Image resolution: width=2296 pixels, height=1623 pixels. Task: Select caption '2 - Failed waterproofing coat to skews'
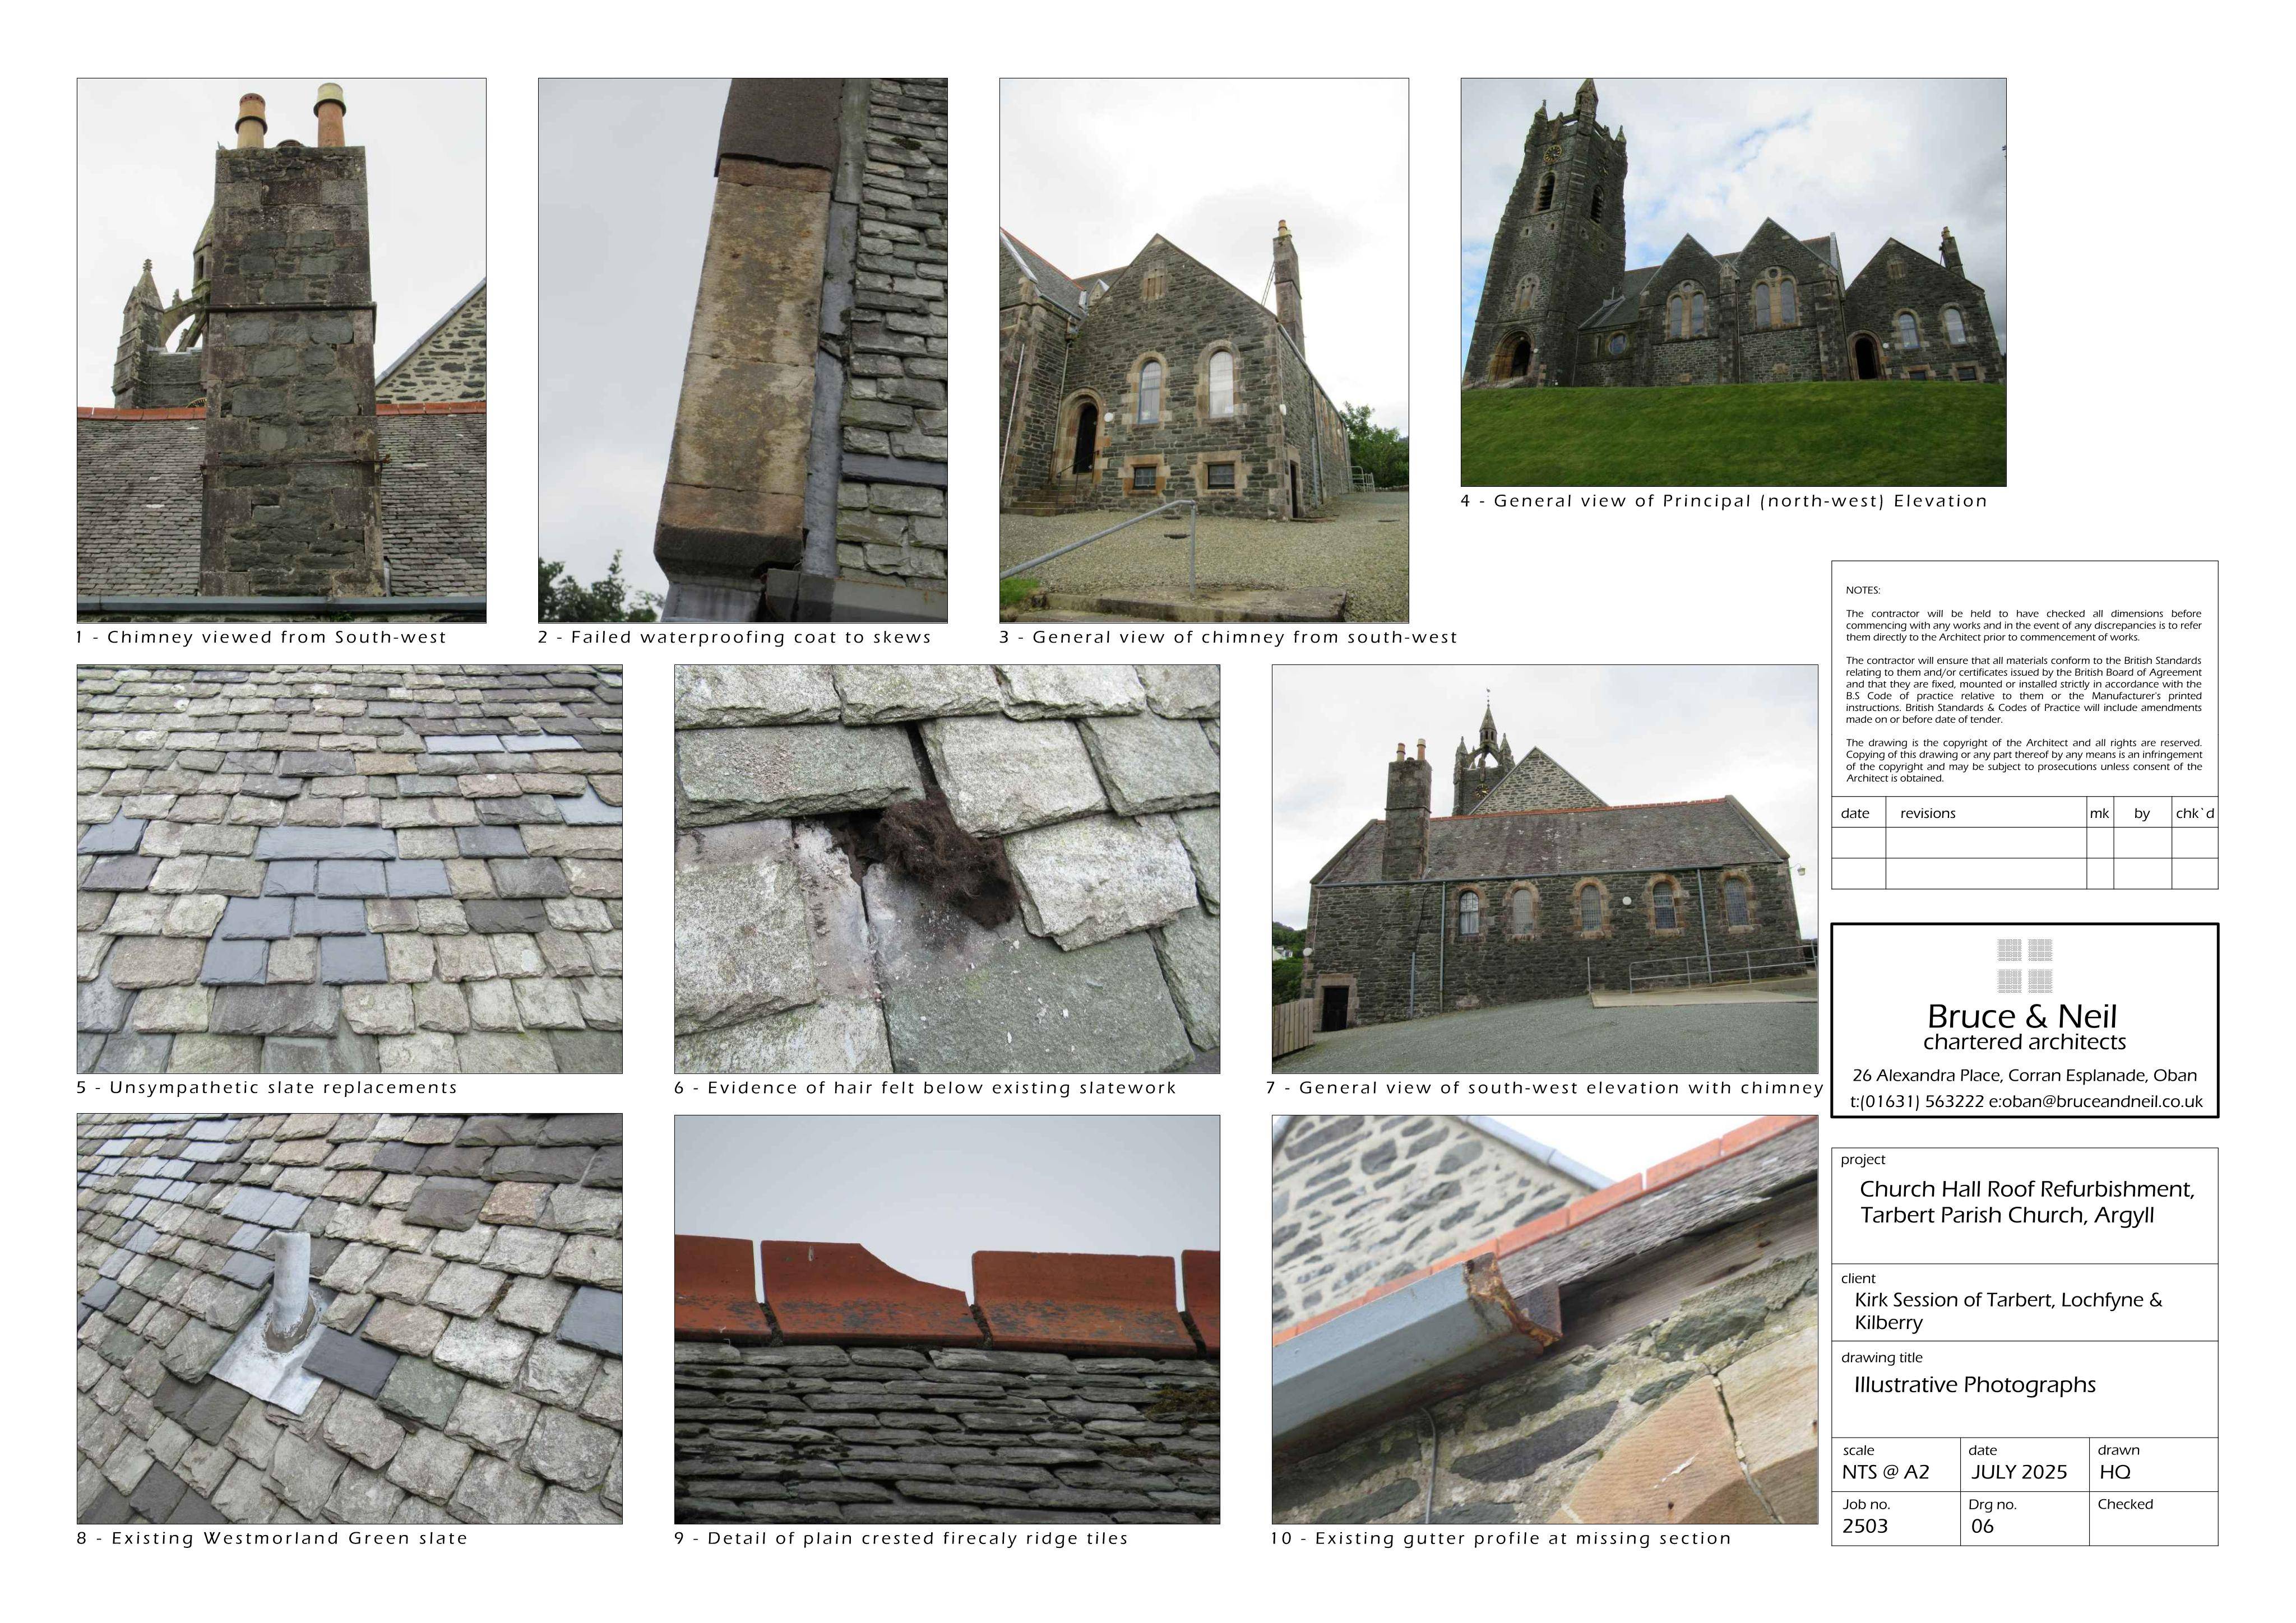point(735,638)
